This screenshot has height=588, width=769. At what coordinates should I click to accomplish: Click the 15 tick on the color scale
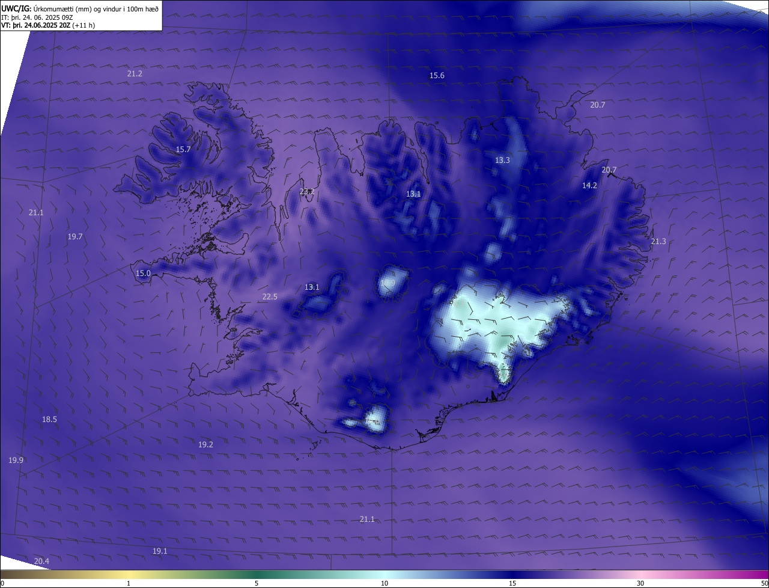click(x=512, y=583)
